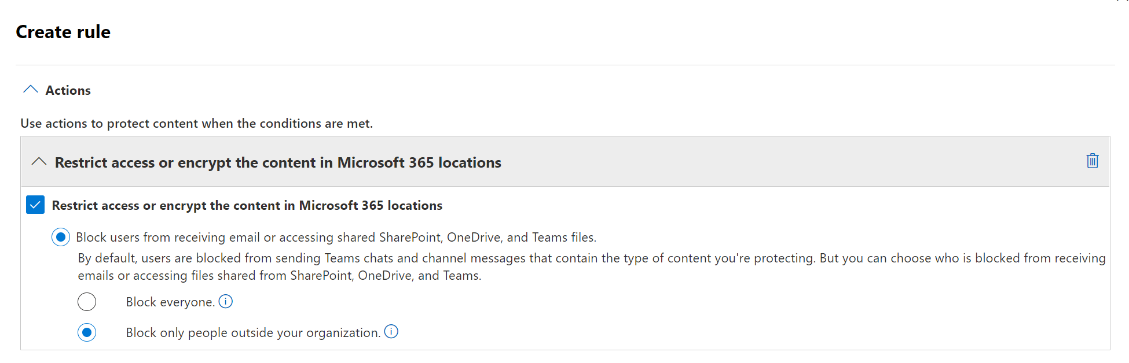Click info icon beside Block everyone
Screen dimensions: 1129x363
point(225,301)
